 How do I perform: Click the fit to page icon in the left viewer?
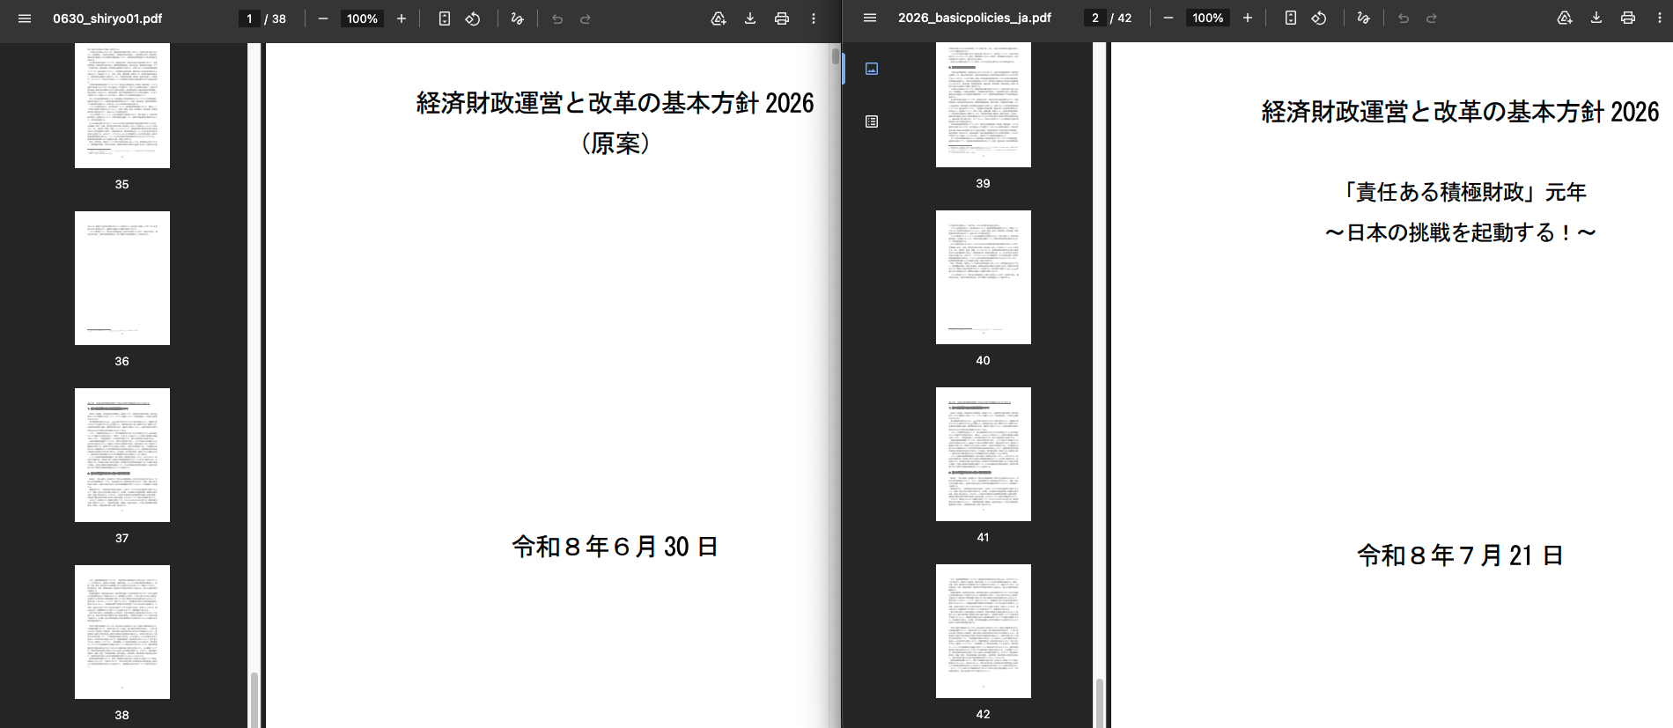tap(445, 18)
